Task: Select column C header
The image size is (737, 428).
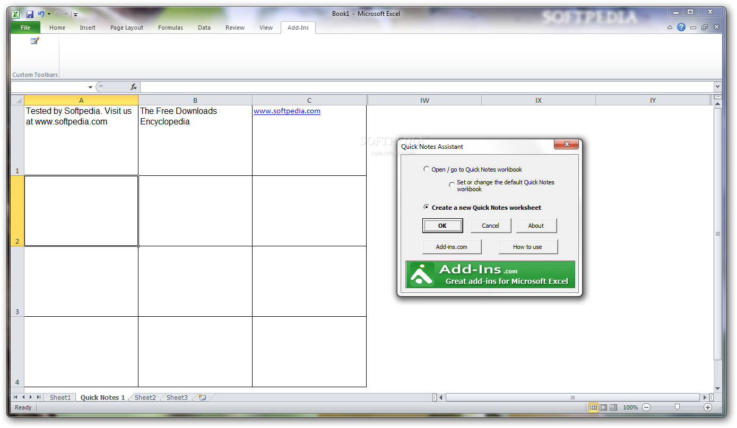Action: pyautogui.click(x=309, y=100)
